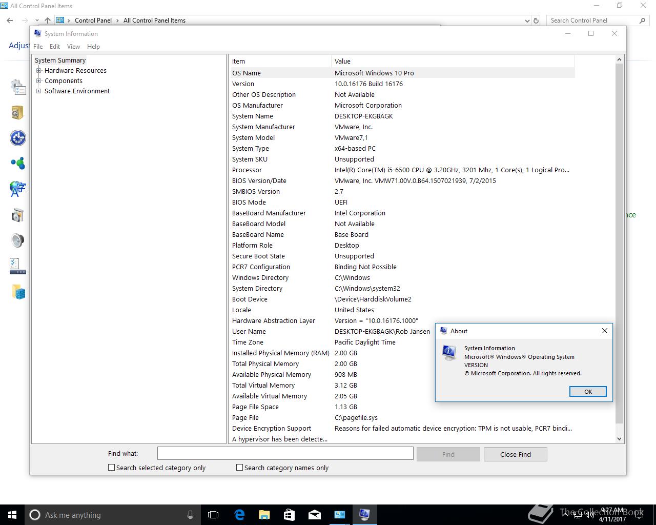Select the BIOS Mode row

pyautogui.click(x=402, y=202)
